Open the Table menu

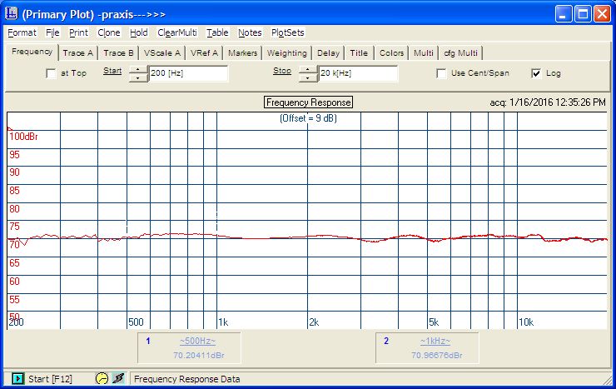click(217, 32)
